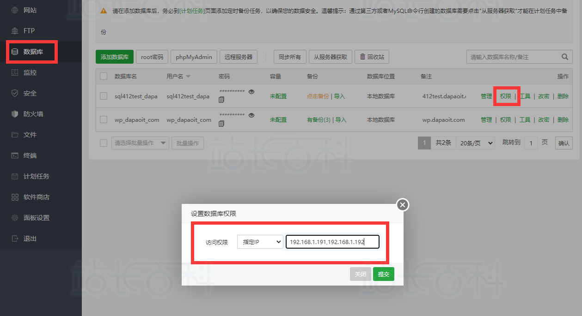
Task: Check the select-all checkbox in table header
Action: click(x=104, y=76)
